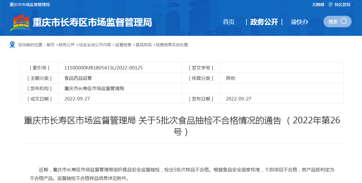Click the breadcrumb location marker icon
362x183 pixels.
click(x=12, y=45)
